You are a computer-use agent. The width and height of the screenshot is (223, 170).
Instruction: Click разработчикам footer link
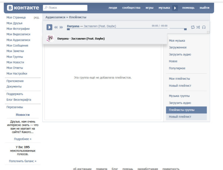click(x=148, y=169)
